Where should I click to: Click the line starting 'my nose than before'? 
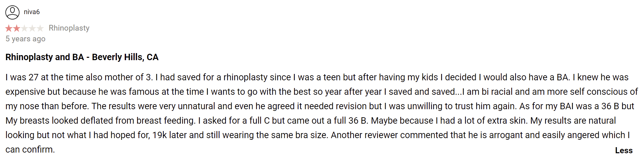pyautogui.click(x=320, y=106)
